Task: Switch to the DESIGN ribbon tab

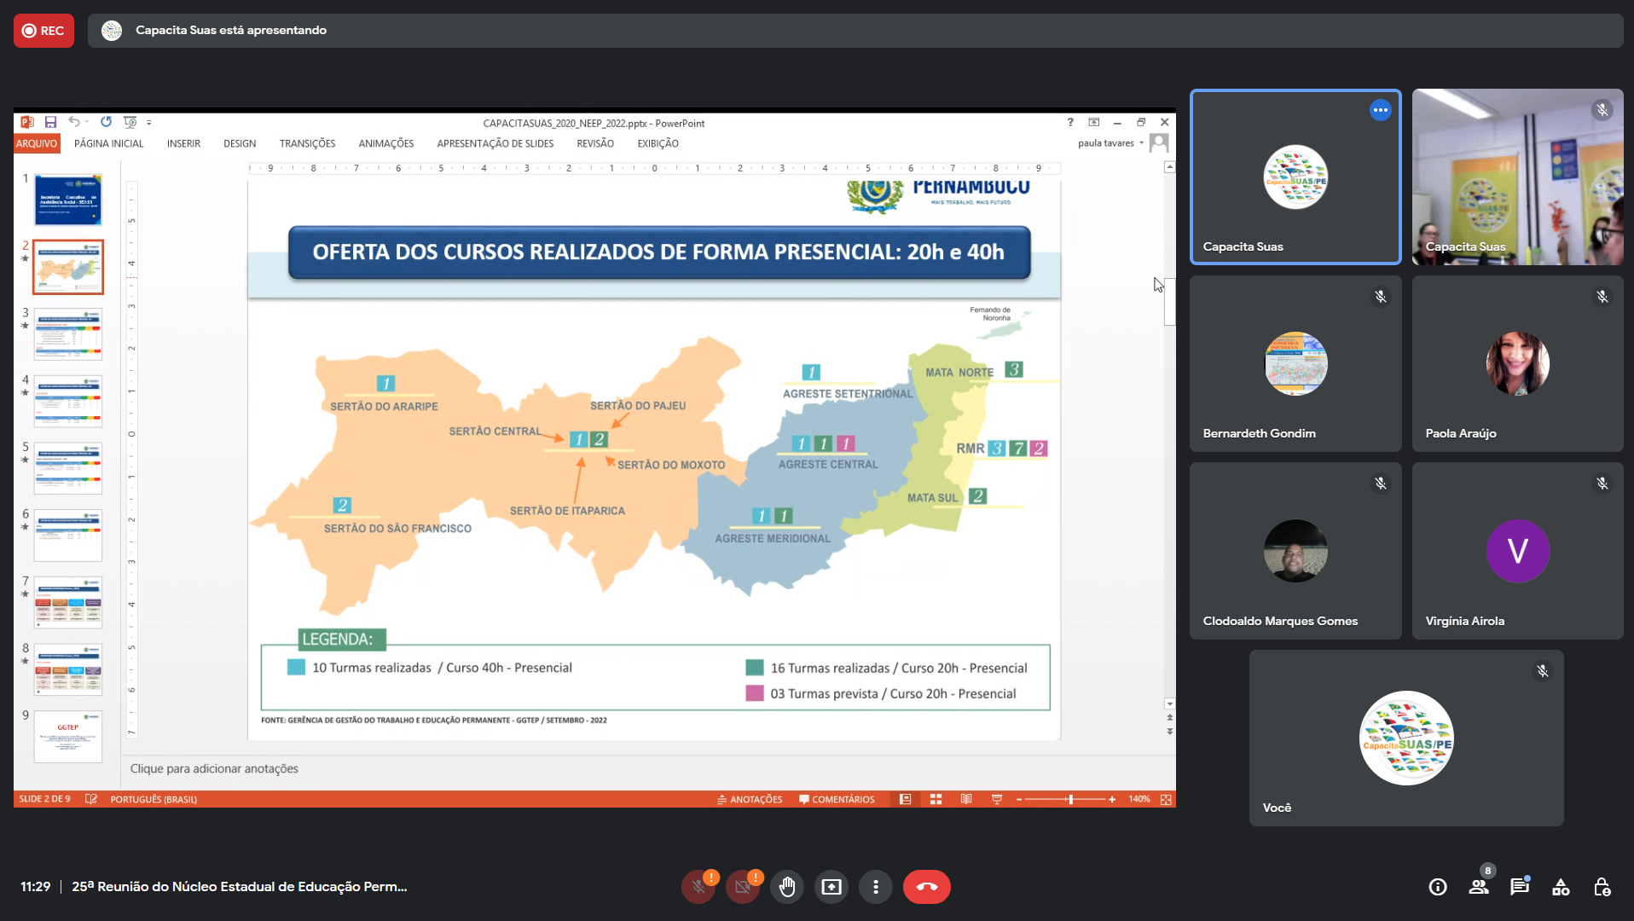Action: click(x=240, y=144)
